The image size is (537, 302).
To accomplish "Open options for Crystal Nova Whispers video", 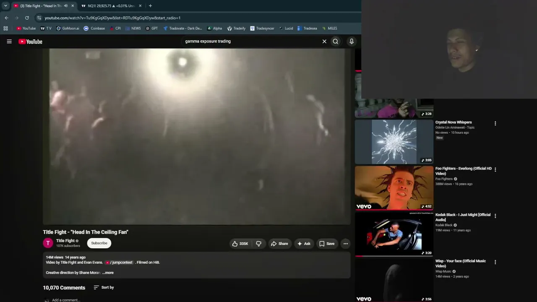I will [495, 124].
